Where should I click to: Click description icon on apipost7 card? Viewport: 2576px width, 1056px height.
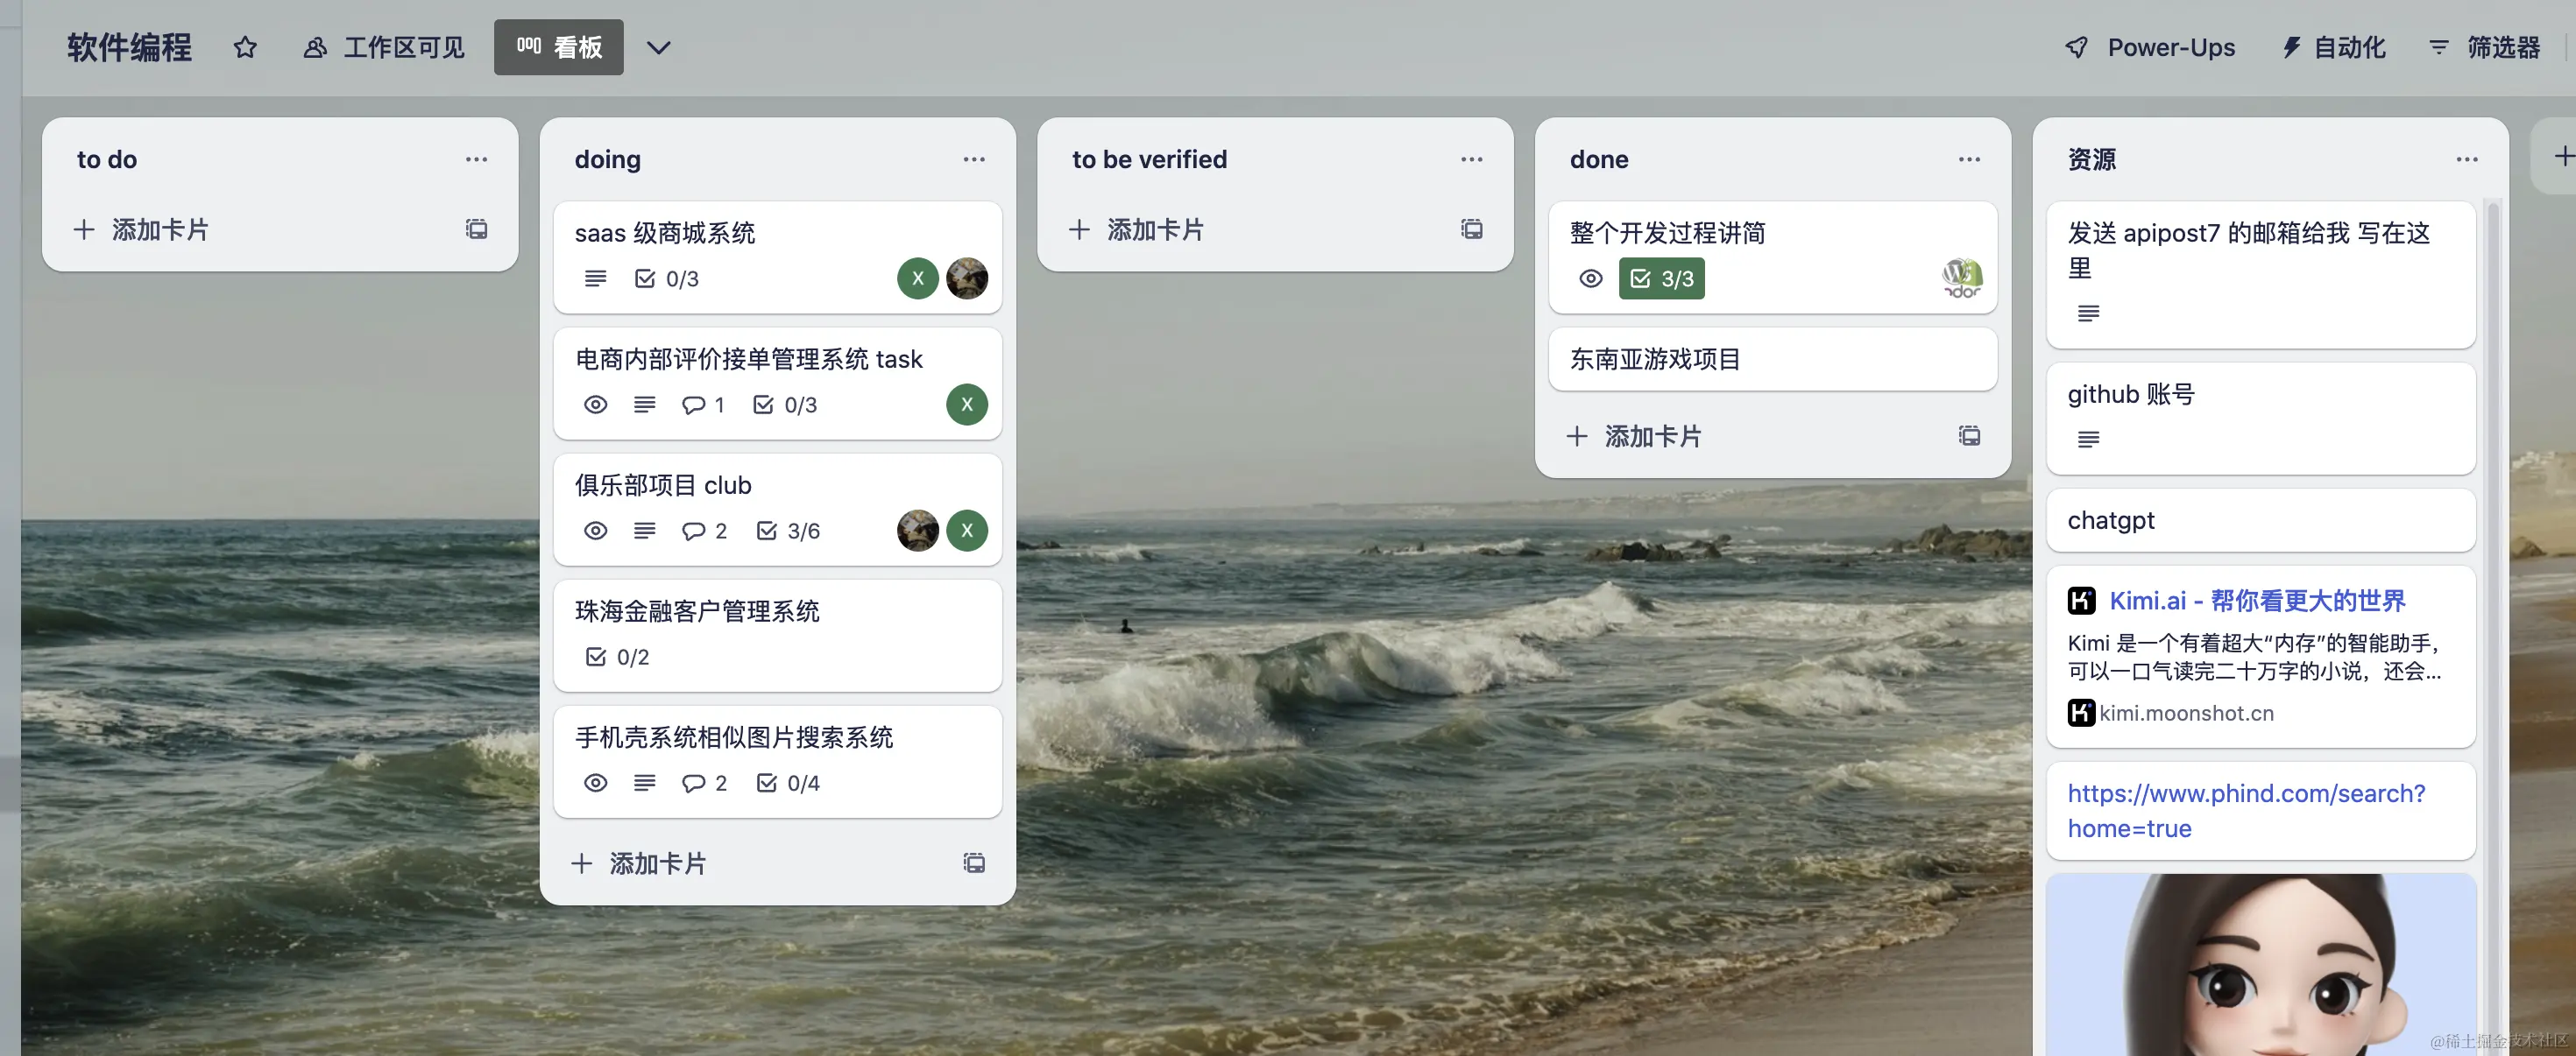[2088, 313]
